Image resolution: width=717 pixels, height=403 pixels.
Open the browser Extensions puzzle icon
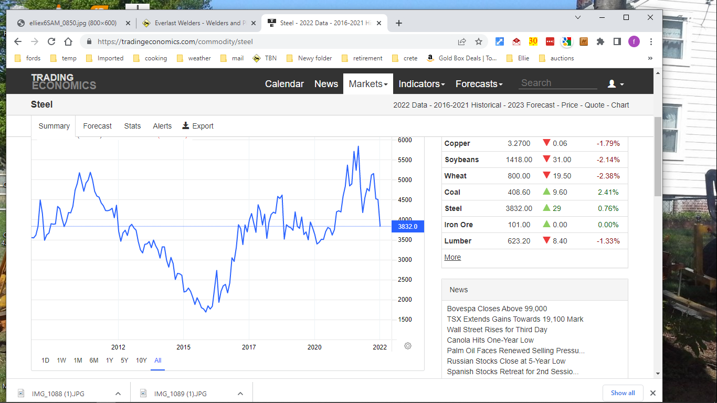(600, 41)
